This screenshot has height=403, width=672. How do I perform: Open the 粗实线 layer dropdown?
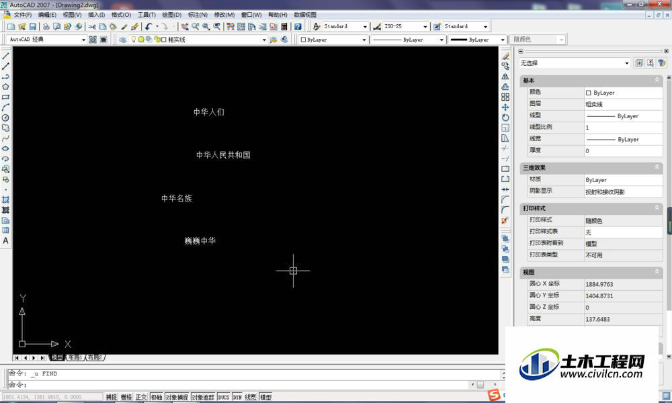tap(264, 40)
